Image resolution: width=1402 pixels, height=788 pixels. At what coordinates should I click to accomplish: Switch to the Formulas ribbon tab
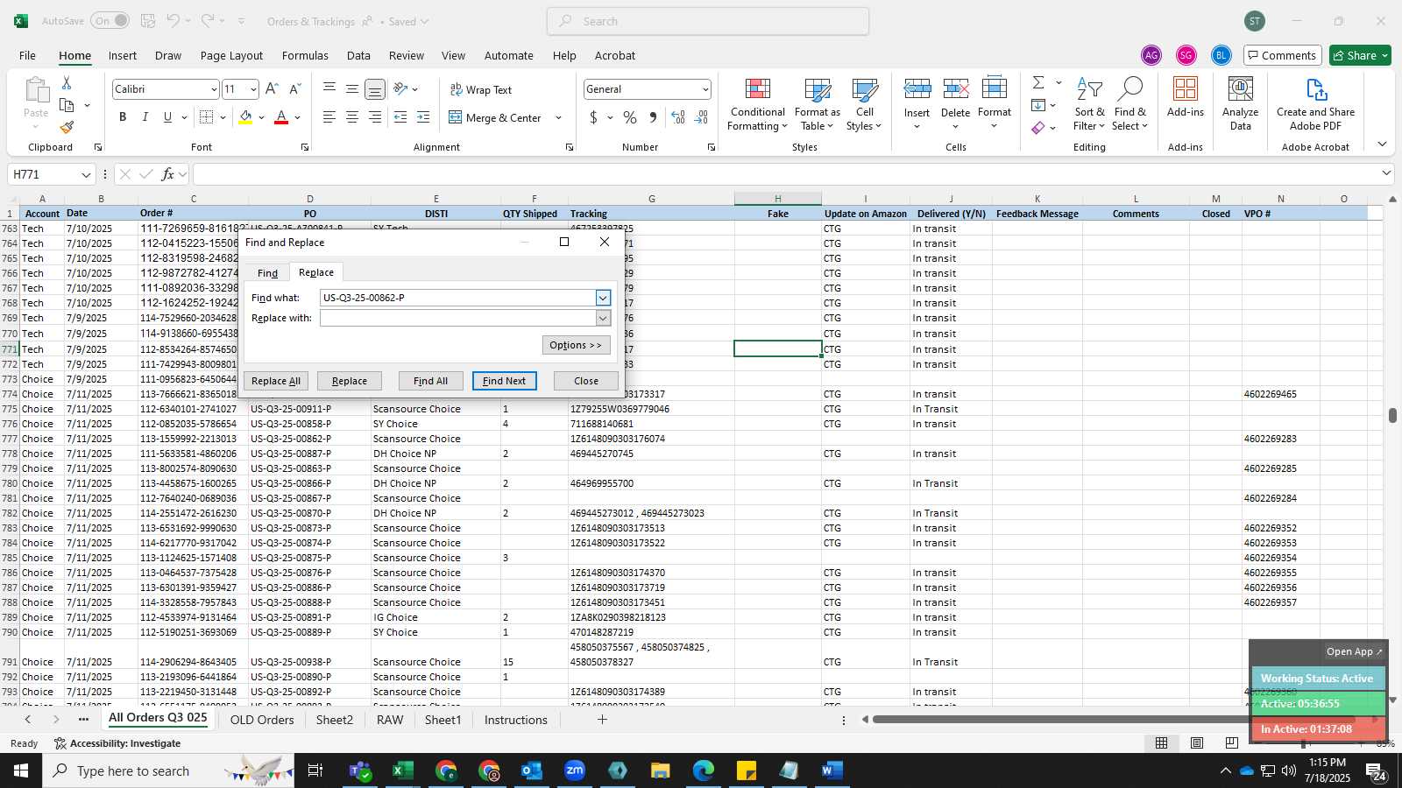coord(305,55)
